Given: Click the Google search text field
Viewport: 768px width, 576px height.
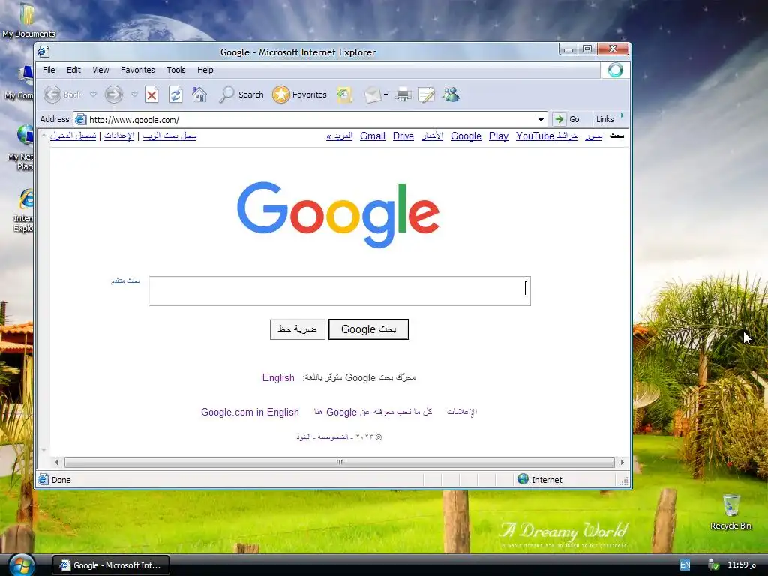Looking at the screenshot, I should (340, 291).
